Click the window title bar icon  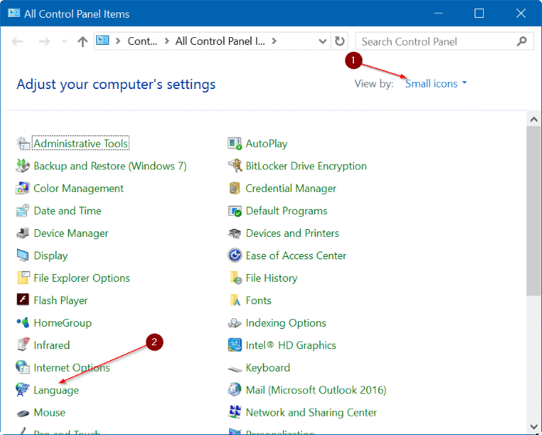14,13
